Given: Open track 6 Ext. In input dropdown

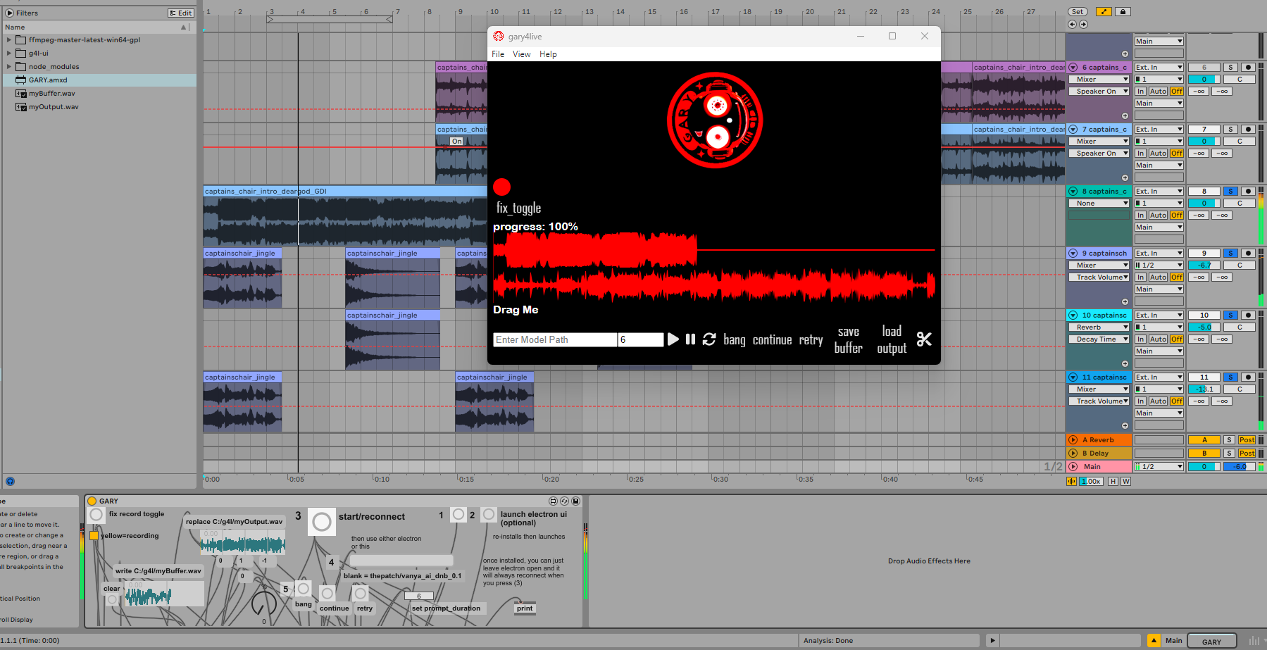Looking at the screenshot, I should 1159,68.
